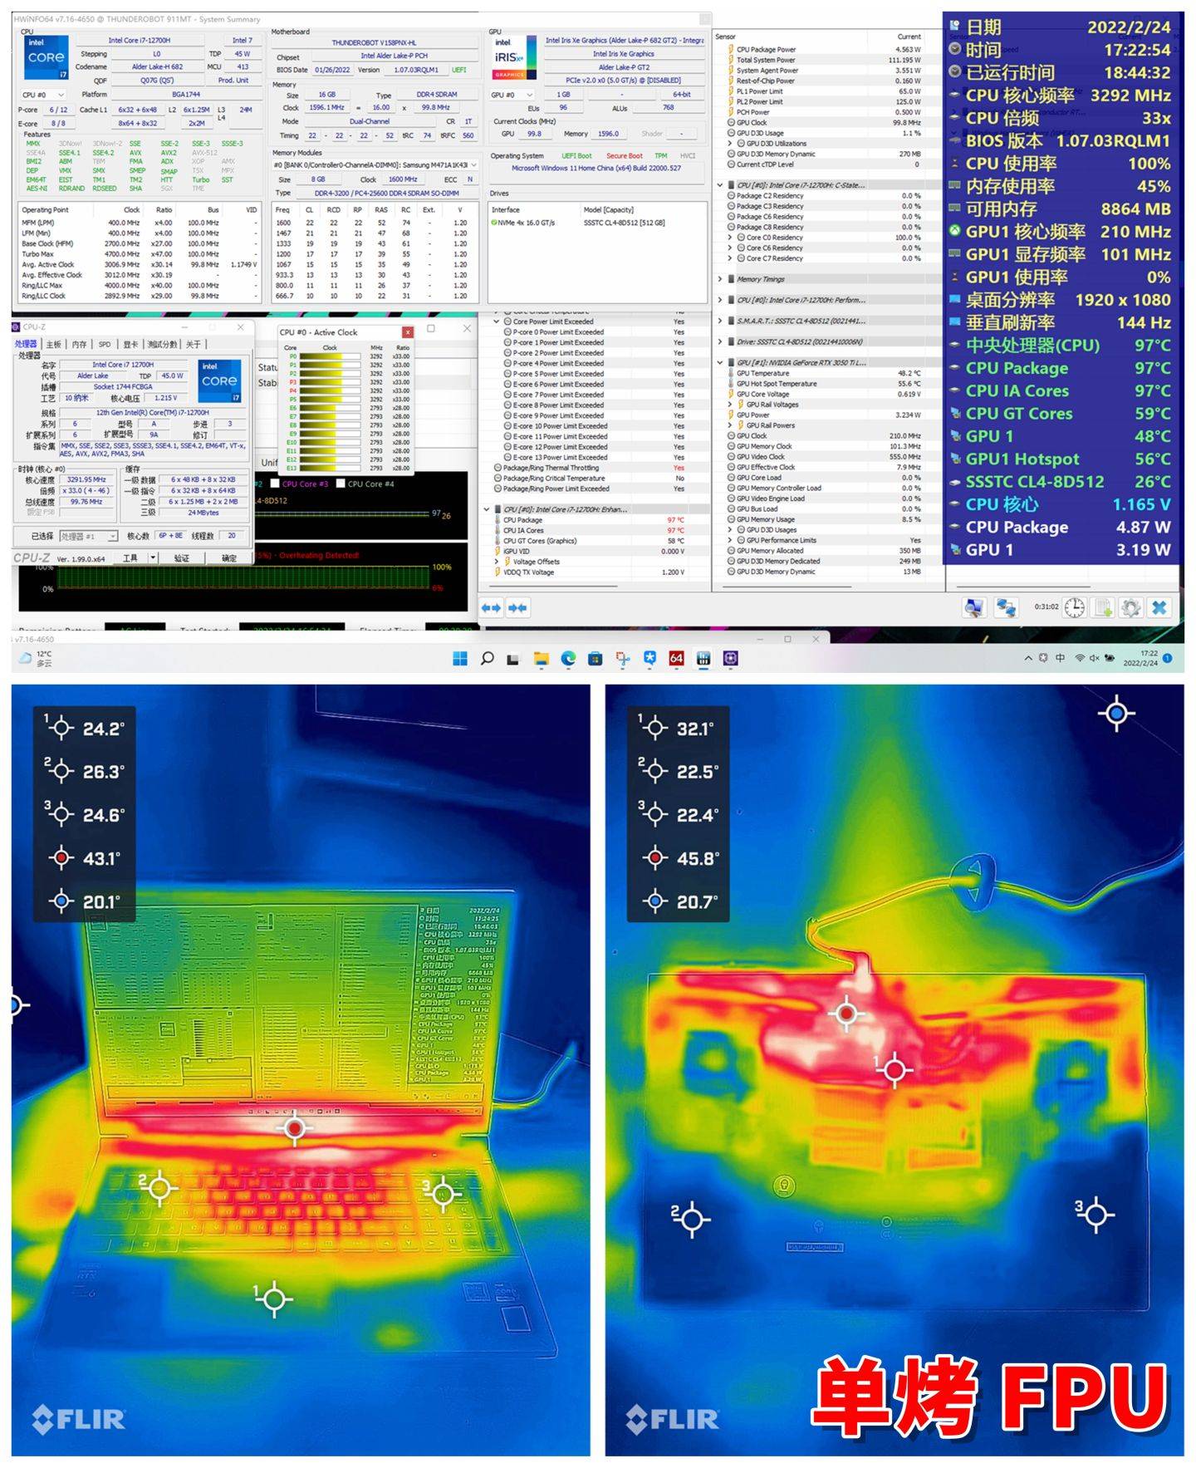This screenshot has height=1468, width=1196.
Task: Open HWiNFO sensor settings gear icon
Action: (x=1130, y=608)
